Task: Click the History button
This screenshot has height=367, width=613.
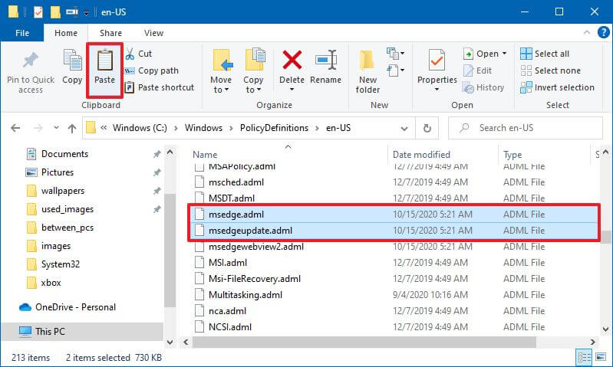Action: click(x=483, y=87)
